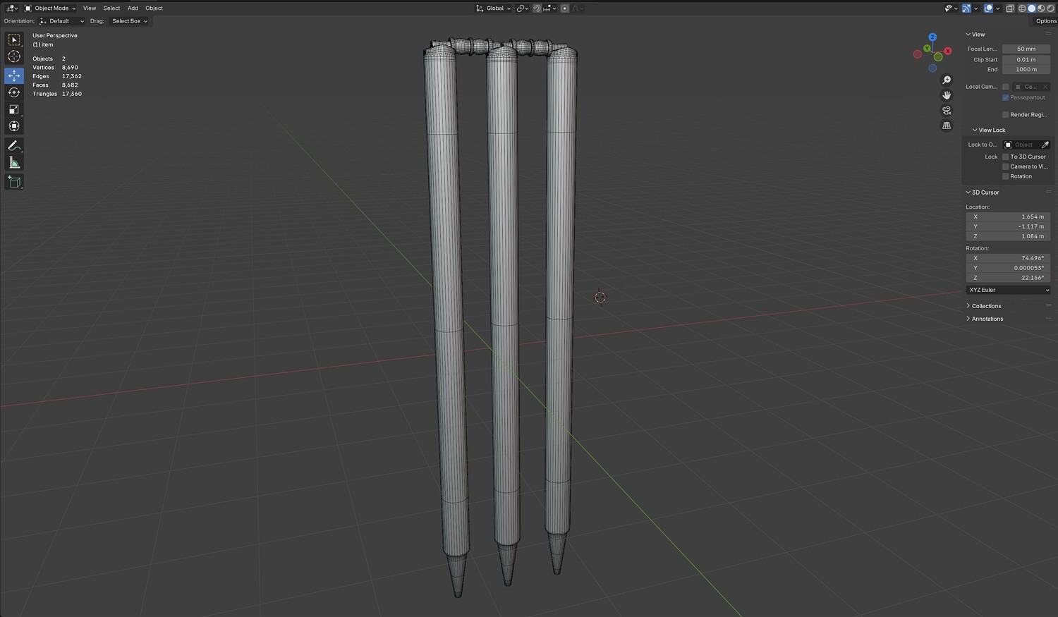Select the Measure tool
The image size is (1058, 617).
[x=14, y=163]
